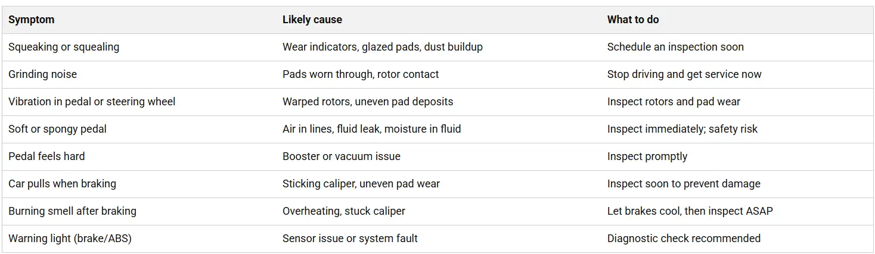The image size is (875, 254).
Task: Select the Squeaking or squealing cell
Action: [x=64, y=47]
